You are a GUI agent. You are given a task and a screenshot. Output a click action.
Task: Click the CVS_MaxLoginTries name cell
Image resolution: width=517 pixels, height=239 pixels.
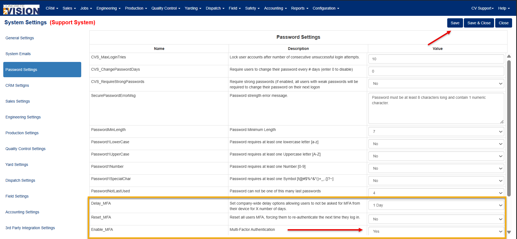pos(159,59)
